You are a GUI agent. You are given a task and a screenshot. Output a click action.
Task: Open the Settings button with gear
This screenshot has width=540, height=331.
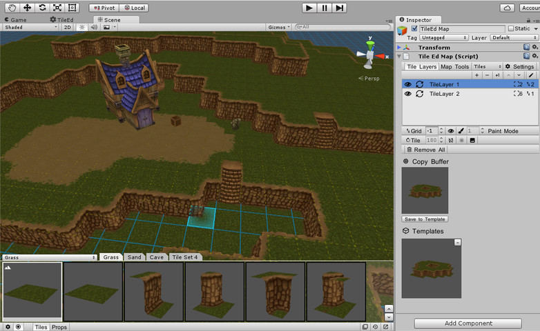click(520, 67)
